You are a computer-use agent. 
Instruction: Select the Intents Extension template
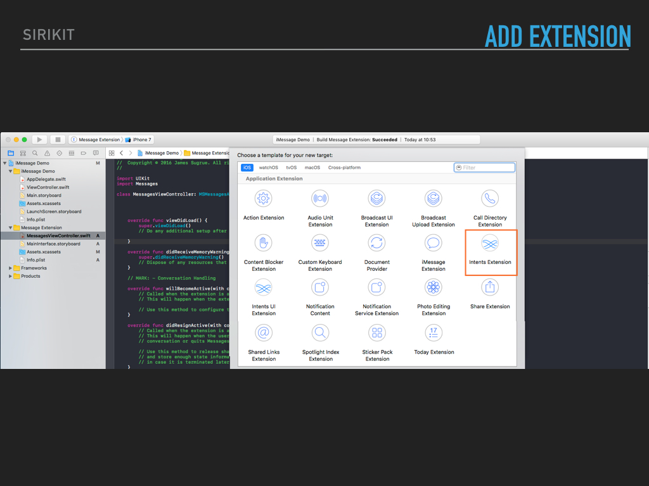point(491,251)
